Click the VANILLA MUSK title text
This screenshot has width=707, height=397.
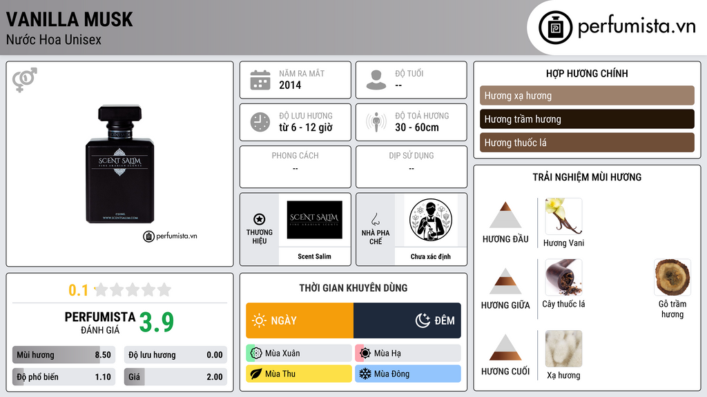[x=70, y=19]
